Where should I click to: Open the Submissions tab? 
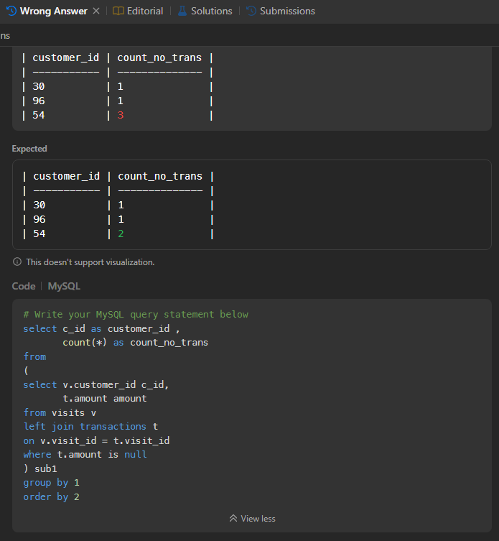tap(280, 11)
